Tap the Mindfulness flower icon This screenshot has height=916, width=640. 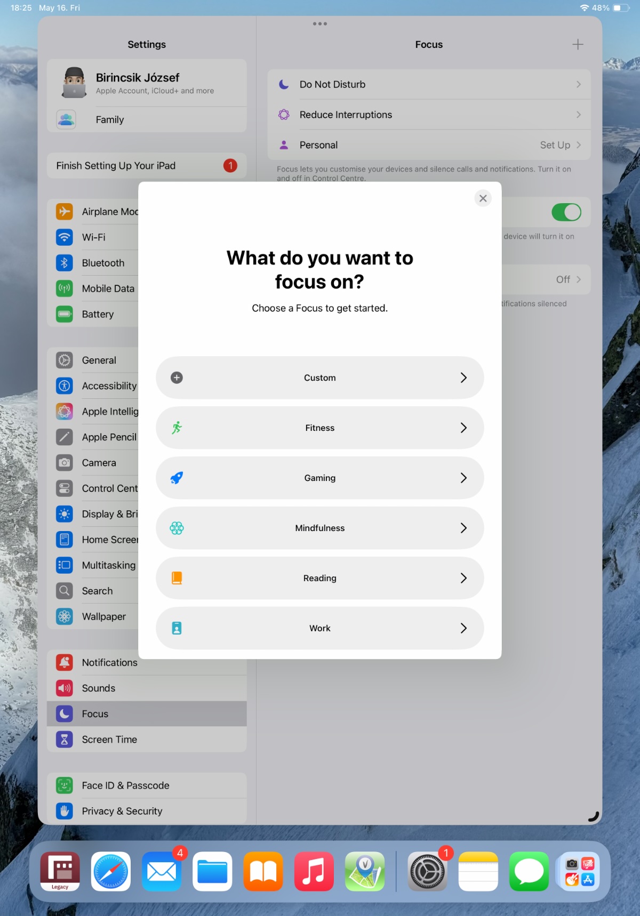(x=177, y=528)
